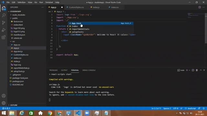Open the notifications bell in status bar
Viewport: 207px width, 116px height.
coord(203,108)
